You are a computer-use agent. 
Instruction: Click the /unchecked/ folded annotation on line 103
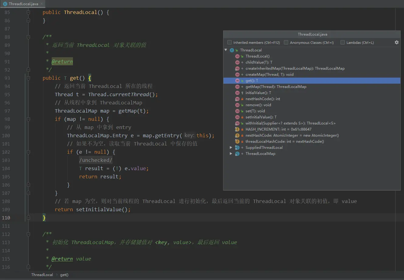click(x=96, y=160)
